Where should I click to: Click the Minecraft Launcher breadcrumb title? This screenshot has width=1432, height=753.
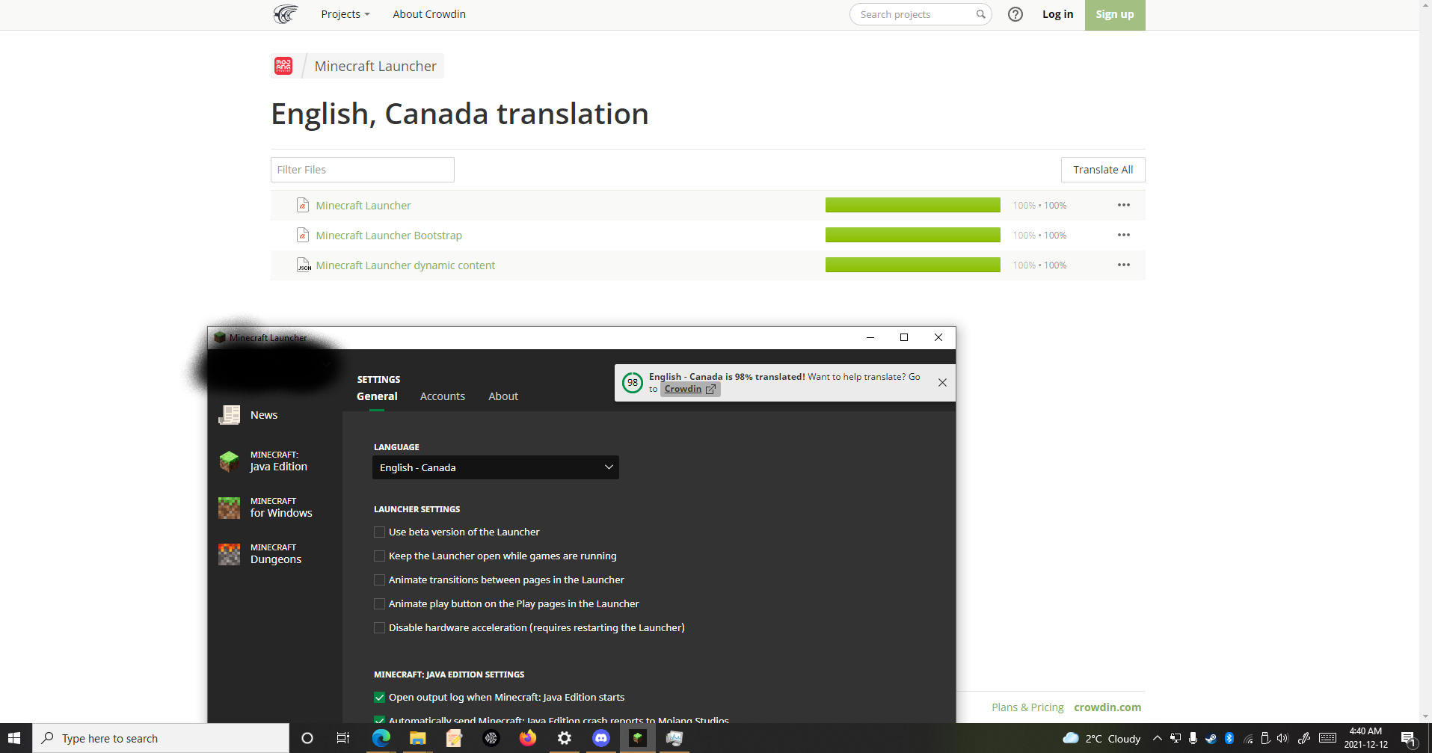coord(375,66)
